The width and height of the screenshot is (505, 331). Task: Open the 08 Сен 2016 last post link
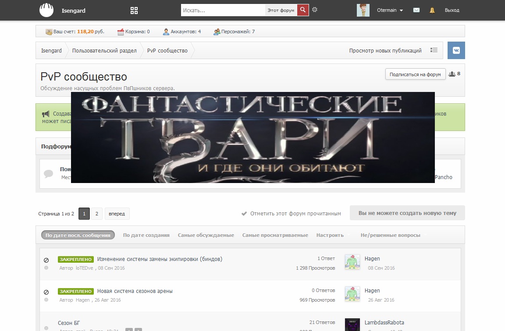[x=381, y=268]
